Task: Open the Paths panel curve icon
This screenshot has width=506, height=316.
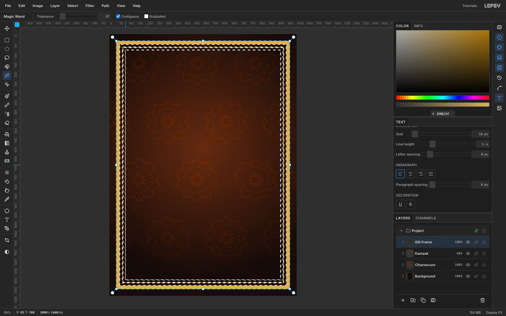Action: click(x=499, y=88)
